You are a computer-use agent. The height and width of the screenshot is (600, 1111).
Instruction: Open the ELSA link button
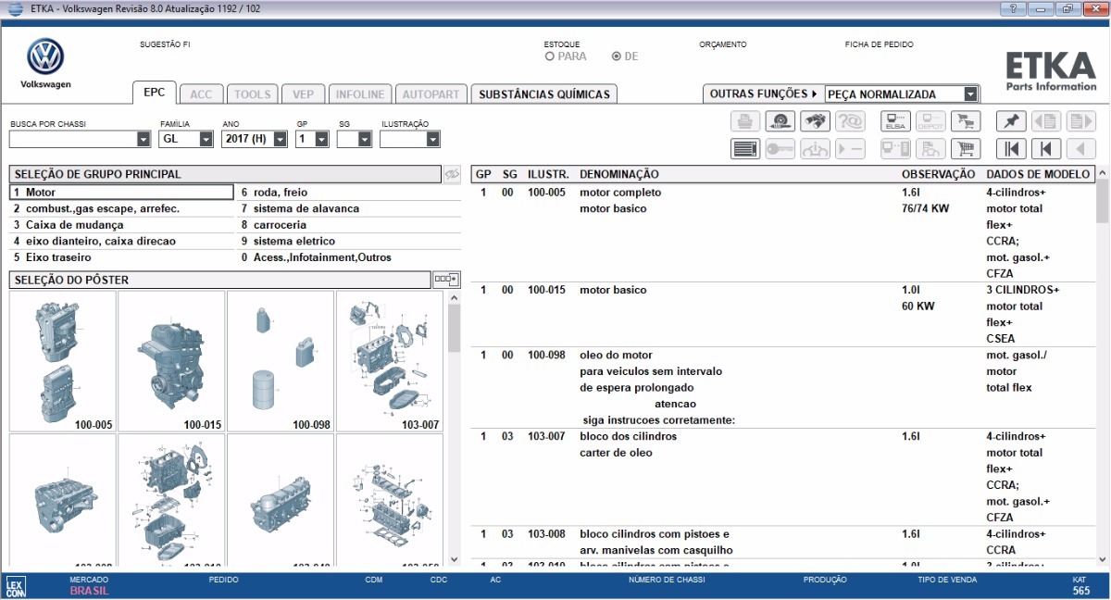pyautogui.click(x=895, y=121)
